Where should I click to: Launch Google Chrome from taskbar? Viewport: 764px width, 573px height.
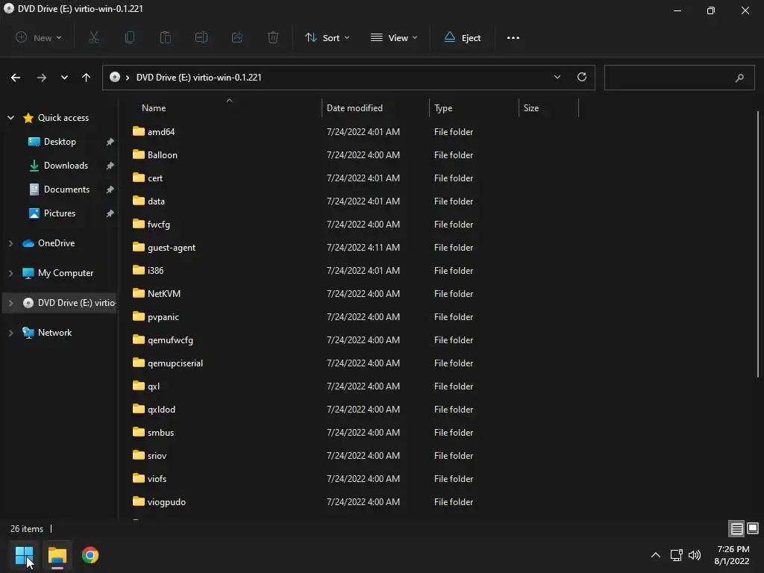coord(90,555)
